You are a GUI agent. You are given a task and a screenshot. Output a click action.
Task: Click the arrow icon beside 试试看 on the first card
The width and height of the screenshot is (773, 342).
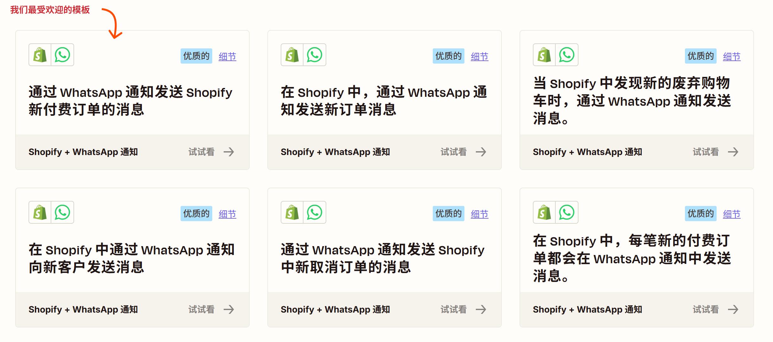(229, 152)
